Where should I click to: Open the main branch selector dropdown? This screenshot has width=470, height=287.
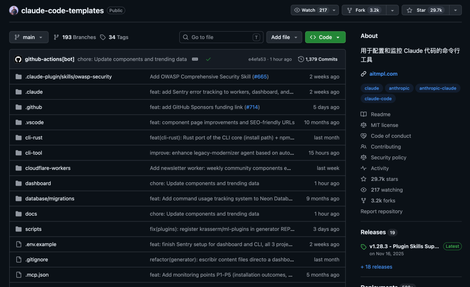click(x=29, y=37)
